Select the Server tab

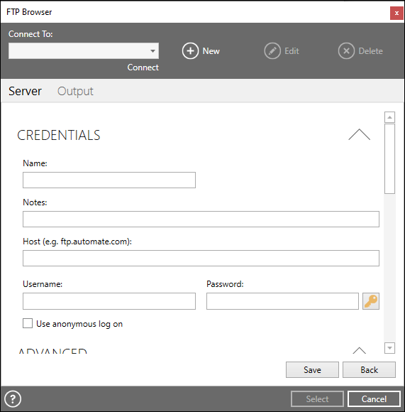click(x=25, y=91)
